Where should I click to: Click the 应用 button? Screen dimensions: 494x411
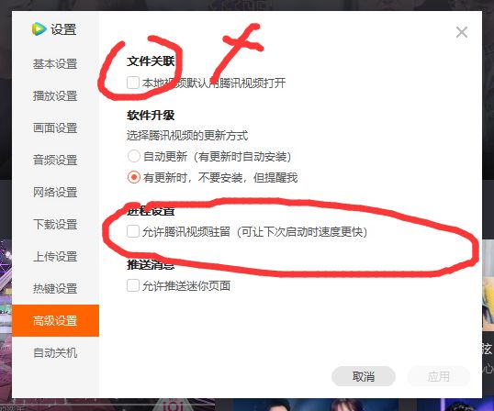(x=439, y=376)
